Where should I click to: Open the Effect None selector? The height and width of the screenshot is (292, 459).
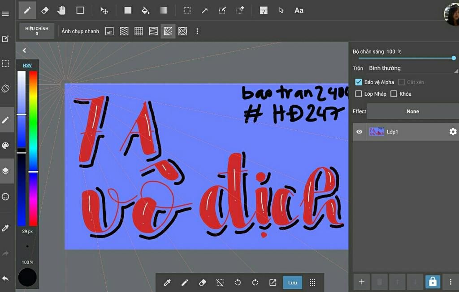pos(413,111)
